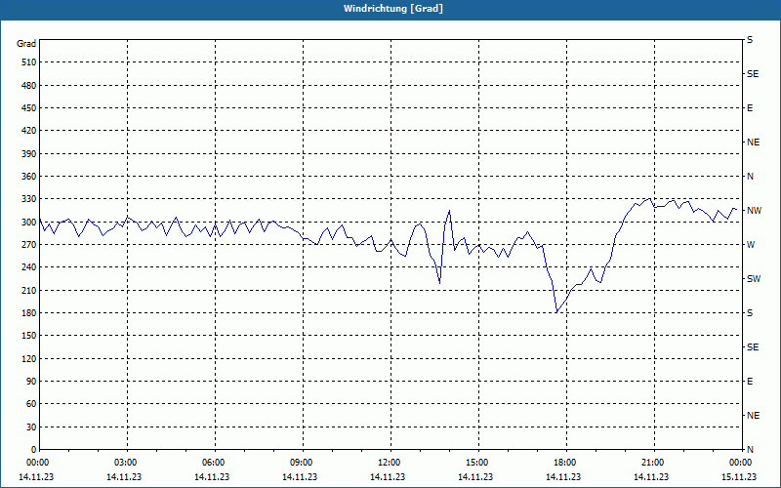Click the SE compass label near the 150 gridline

click(x=753, y=347)
